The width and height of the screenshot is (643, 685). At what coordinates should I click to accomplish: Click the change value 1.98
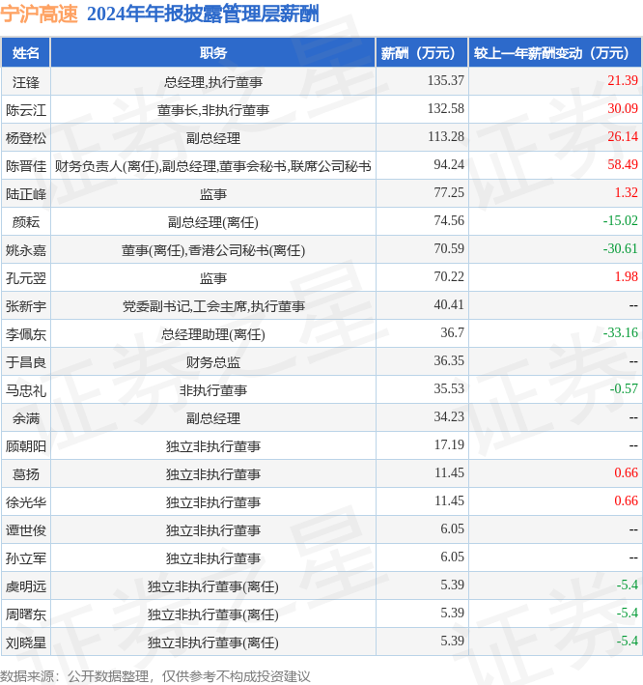pyautogui.click(x=626, y=276)
